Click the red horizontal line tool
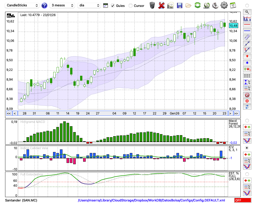255x204 pixels. pyautogui.click(x=247, y=25)
